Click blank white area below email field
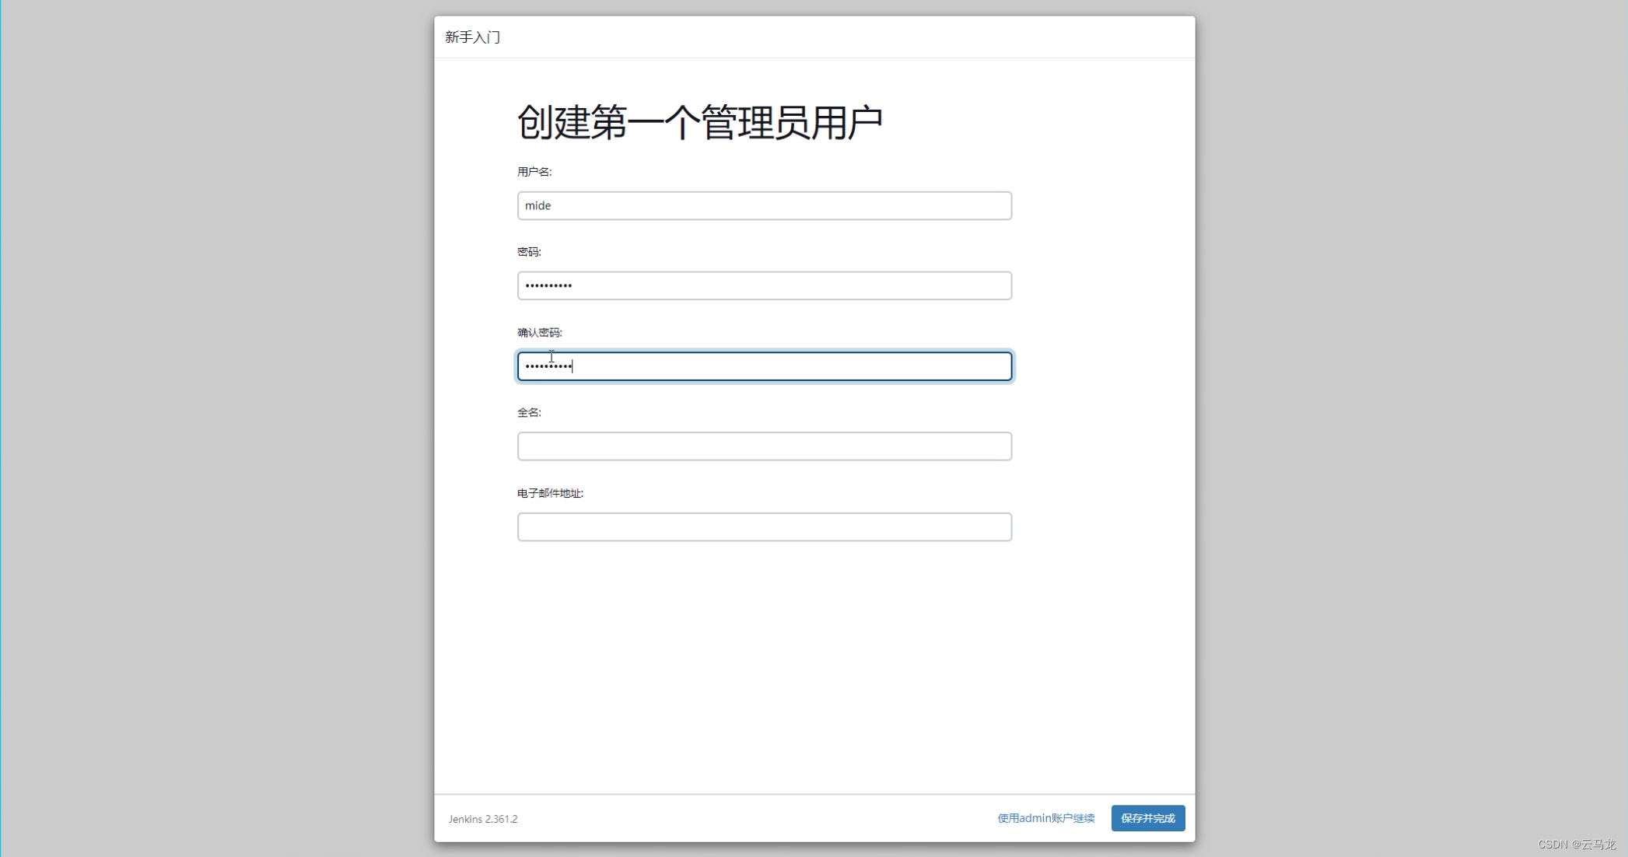Viewport: 1628px width, 857px height. coord(814,669)
